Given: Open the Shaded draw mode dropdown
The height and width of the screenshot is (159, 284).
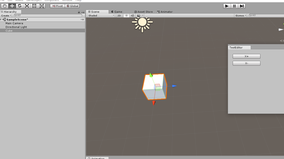Looking at the screenshot, I should (101, 16).
